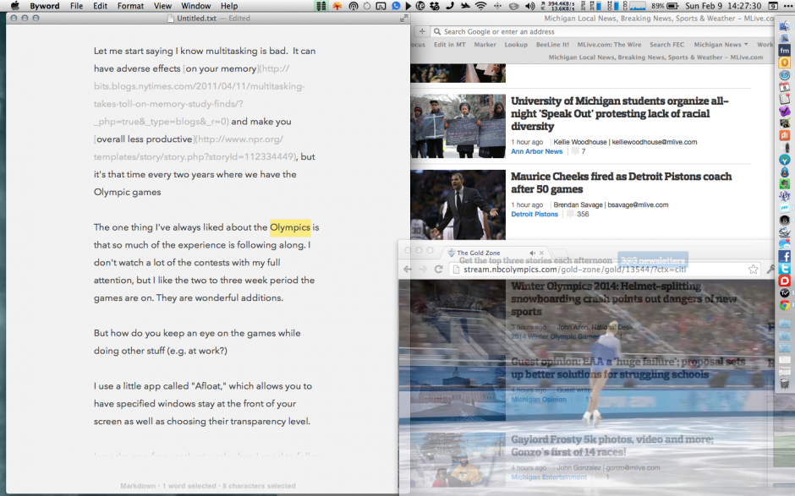Mute the Gold Zone tab audio
The image size is (795, 496).
532,253
